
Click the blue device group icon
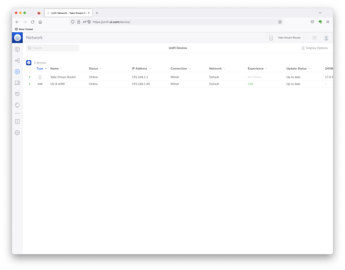(29, 63)
